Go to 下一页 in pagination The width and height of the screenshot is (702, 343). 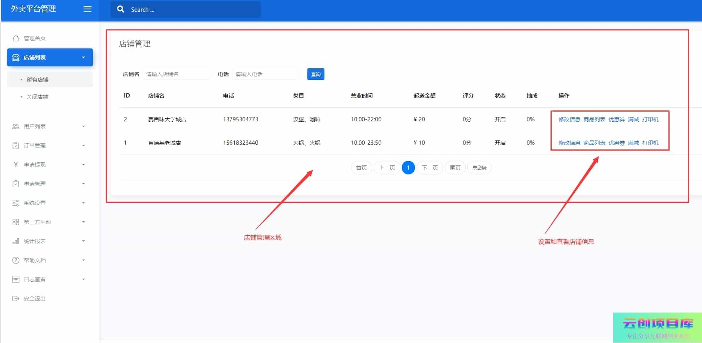pos(430,168)
